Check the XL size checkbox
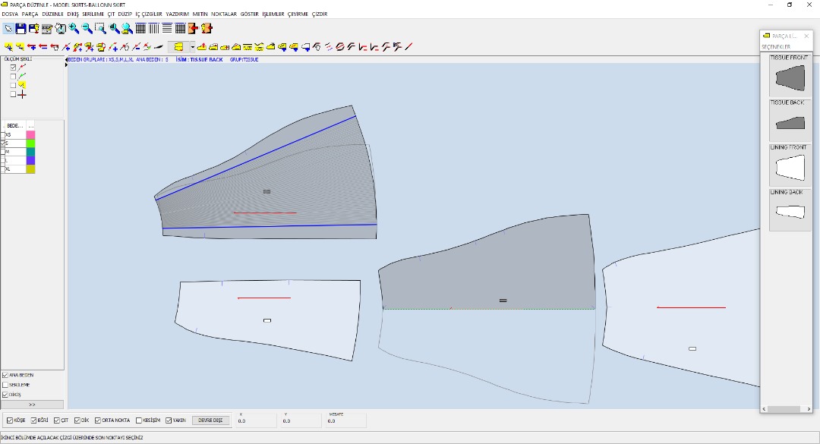Image resolution: width=820 pixels, height=444 pixels. (4, 169)
